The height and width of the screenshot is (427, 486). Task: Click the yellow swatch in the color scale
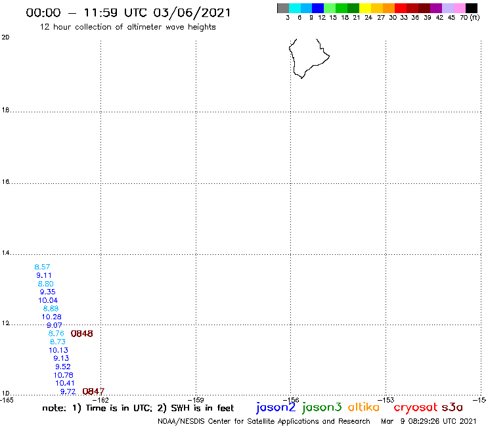pos(365,8)
